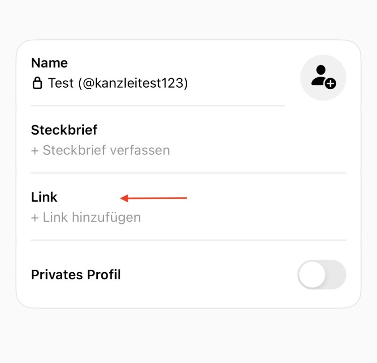377x363 pixels.
Task: Click the red arrow pointing at Link
Action: pos(154,198)
